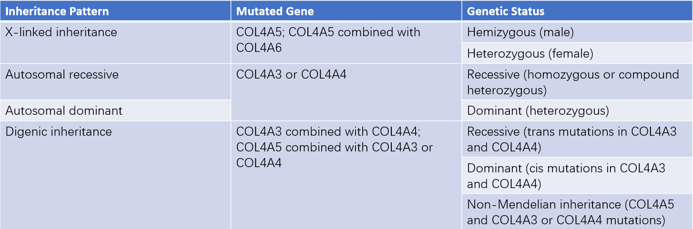The height and width of the screenshot is (229, 693).
Task: Select the X-linked inheritance cell
Action: (x=115, y=42)
